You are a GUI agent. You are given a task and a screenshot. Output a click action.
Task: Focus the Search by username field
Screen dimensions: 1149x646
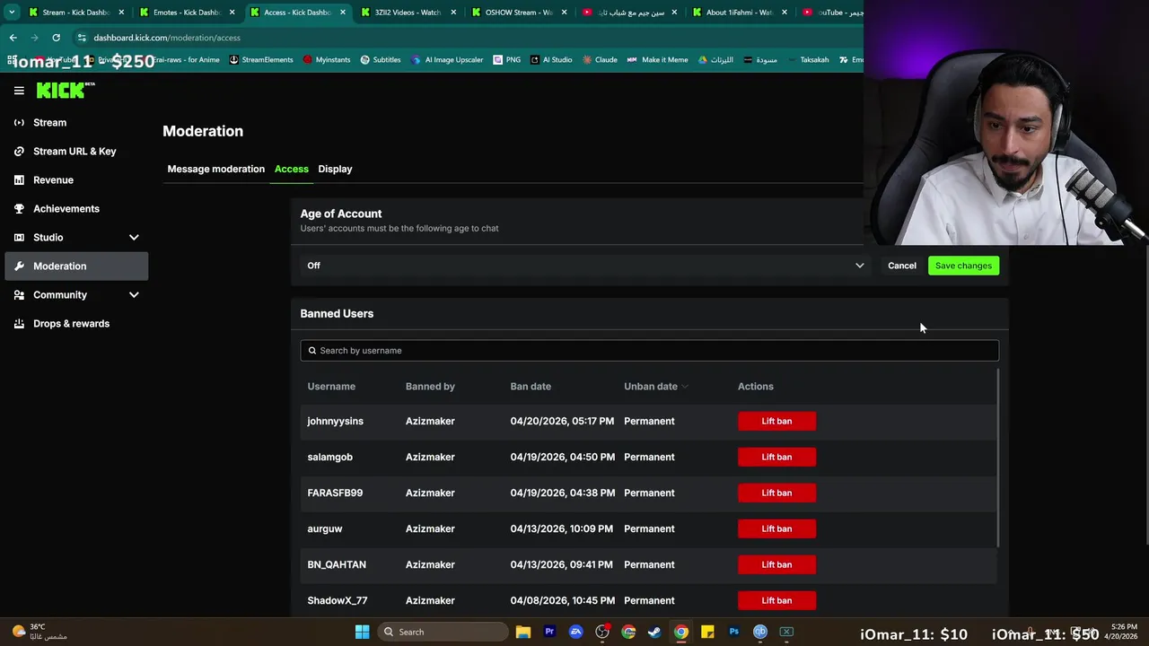649,350
